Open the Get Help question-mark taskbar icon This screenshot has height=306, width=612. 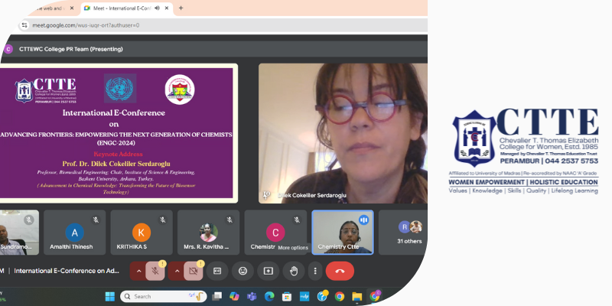(x=322, y=297)
